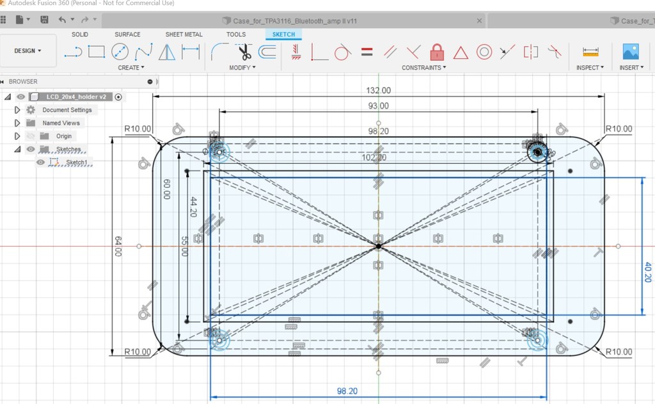Expand the Origin node in browser
Screen dimensions: 655x404
(x=17, y=136)
